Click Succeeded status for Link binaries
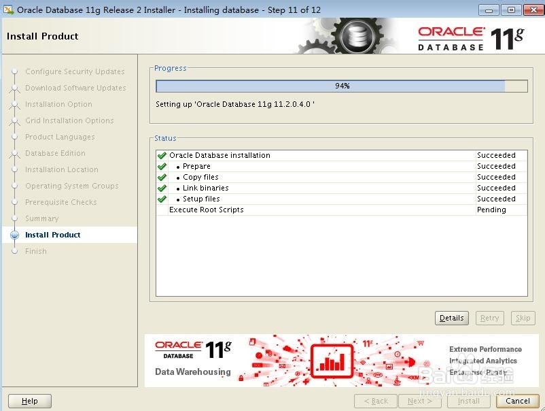Screen dimensions: 545x411 [502, 188]
